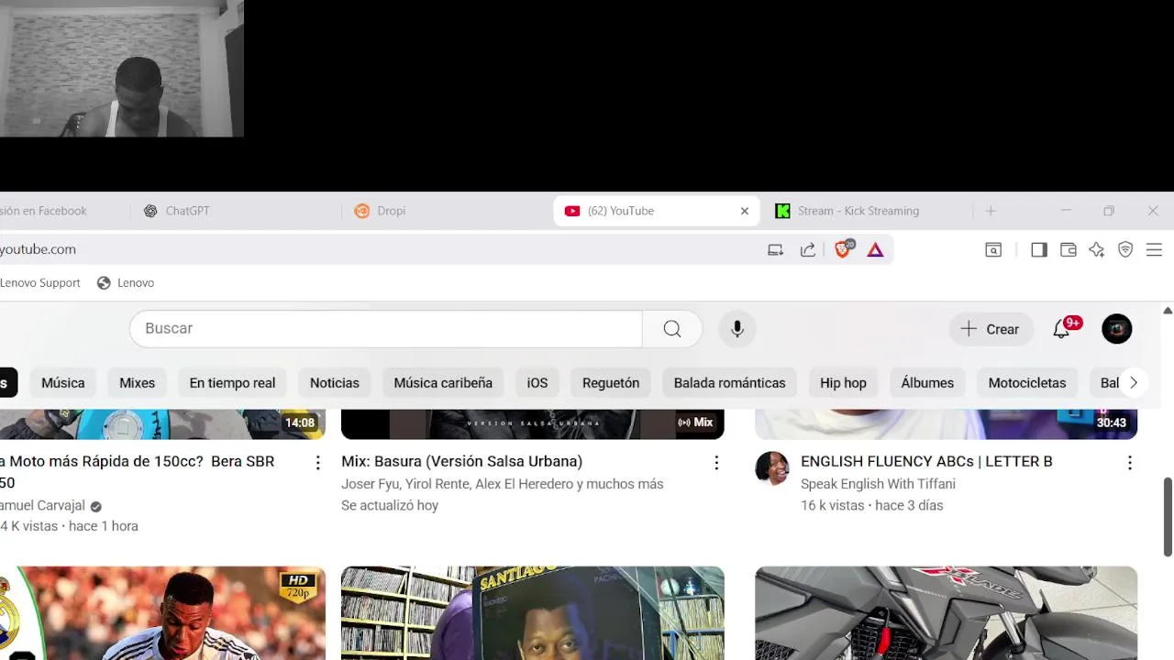The image size is (1174, 660).
Task: Open the Brave Shields lion icon
Action: (x=843, y=249)
